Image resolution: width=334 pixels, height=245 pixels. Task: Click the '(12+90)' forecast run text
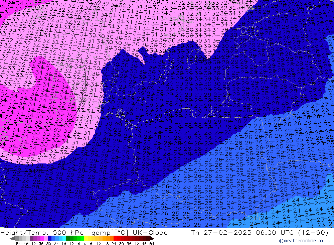click(313, 232)
